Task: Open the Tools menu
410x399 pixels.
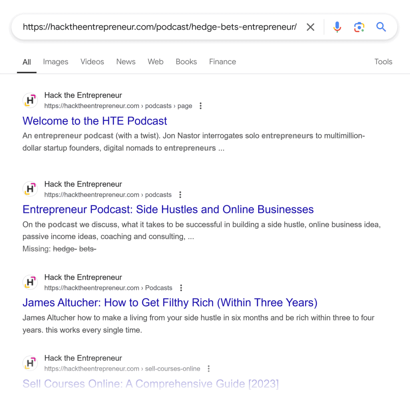Action: (383, 62)
